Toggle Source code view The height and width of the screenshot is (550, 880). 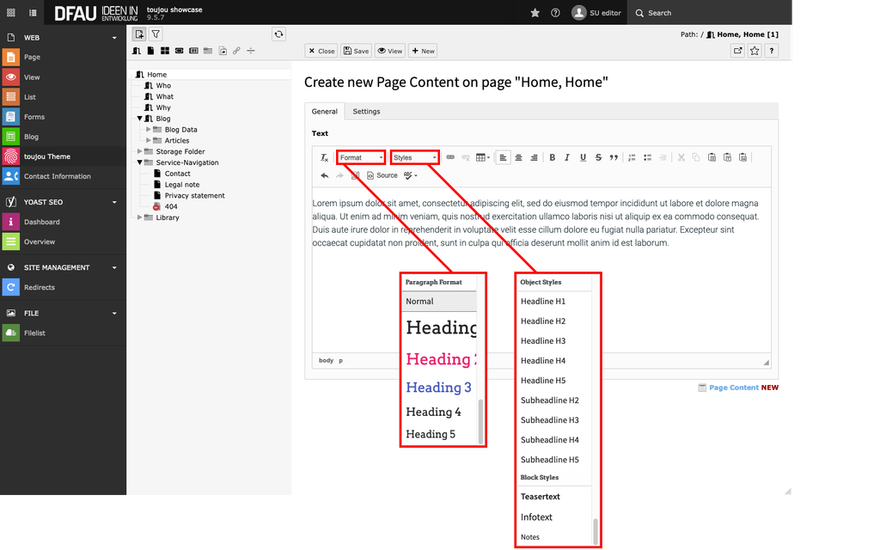(x=382, y=175)
